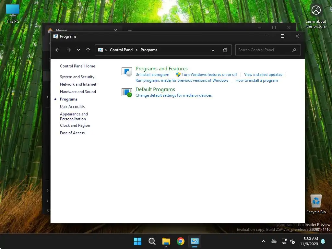Click Uninstall a program link
This screenshot has height=249, width=332.
coord(152,75)
